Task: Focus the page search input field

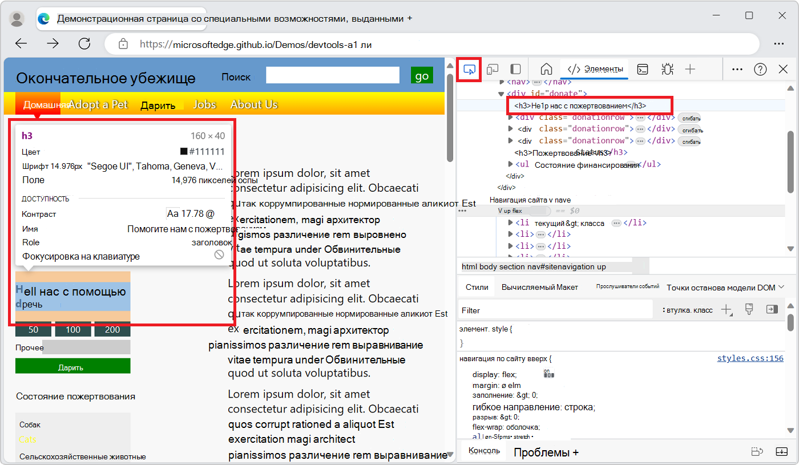Action: tap(333, 75)
